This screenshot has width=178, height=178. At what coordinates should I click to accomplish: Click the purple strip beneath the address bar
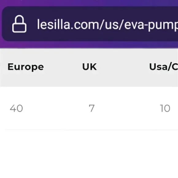point(89,45)
